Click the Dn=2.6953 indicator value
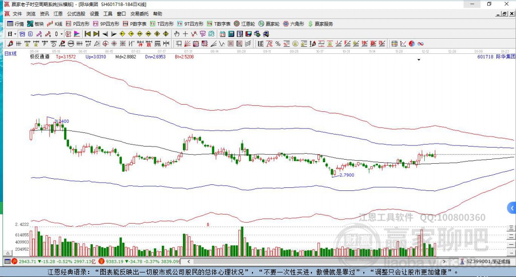The width and height of the screenshot is (516, 277). click(x=155, y=56)
